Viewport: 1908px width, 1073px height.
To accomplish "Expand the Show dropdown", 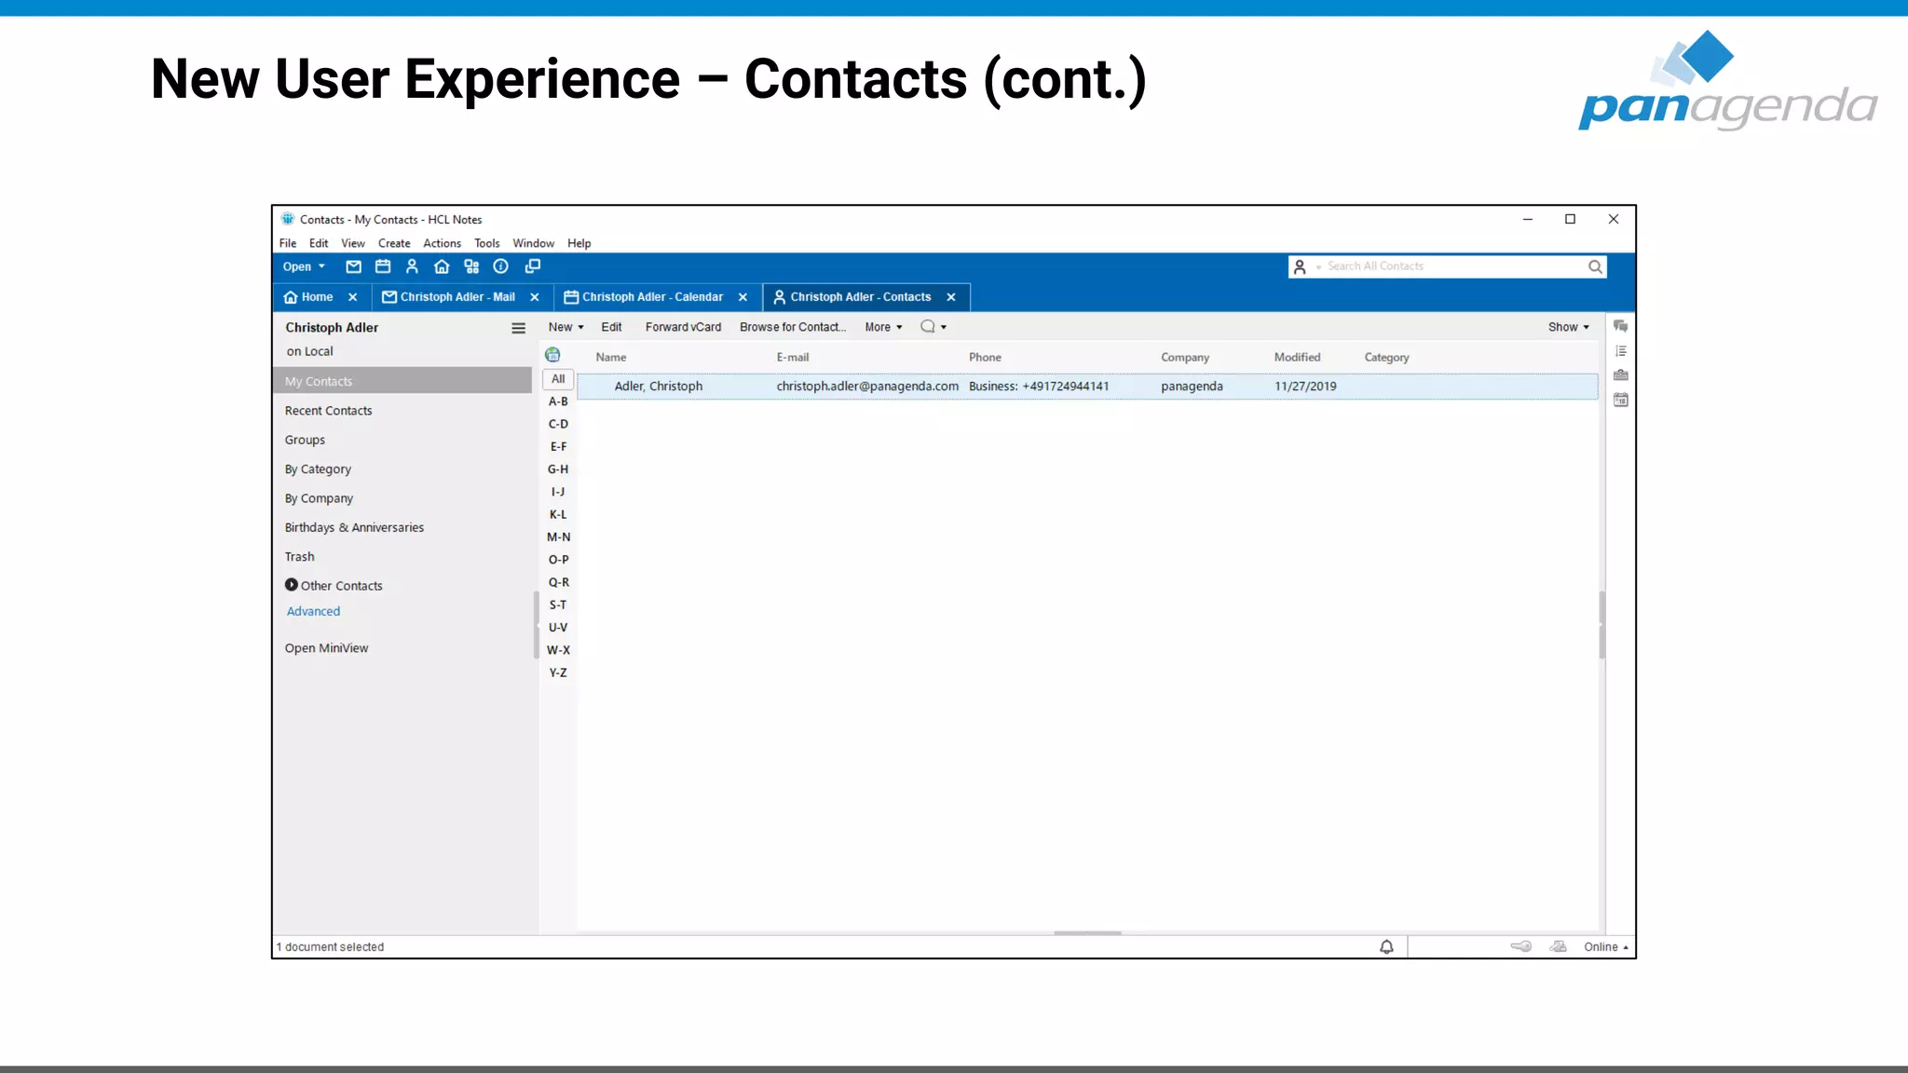I will (x=1569, y=327).
